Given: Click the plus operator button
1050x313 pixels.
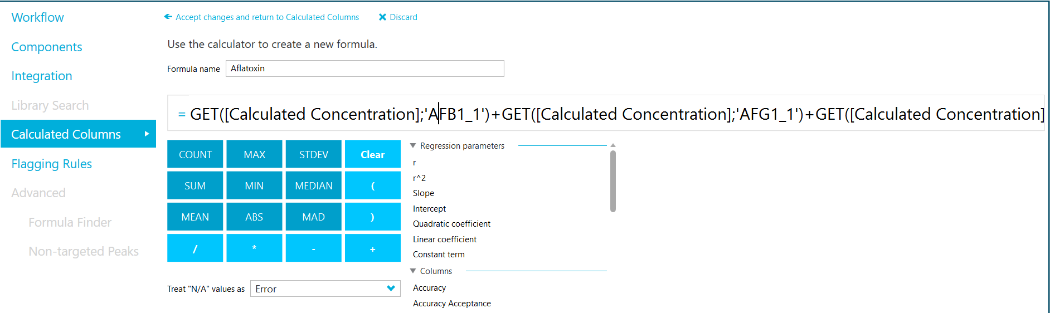Looking at the screenshot, I should pyautogui.click(x=372, y=248).
